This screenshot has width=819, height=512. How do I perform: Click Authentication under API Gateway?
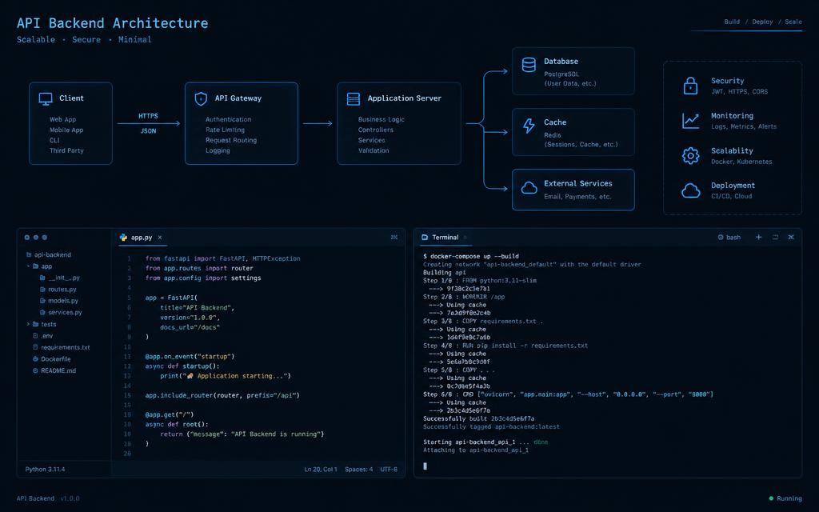click(228, 120)
